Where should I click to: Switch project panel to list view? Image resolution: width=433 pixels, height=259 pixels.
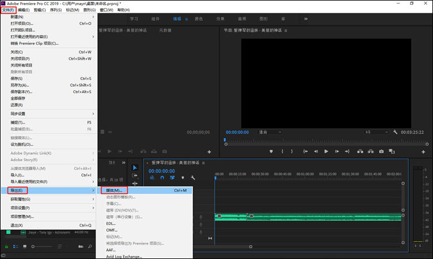pyautogui.click(x=16, y=246)
